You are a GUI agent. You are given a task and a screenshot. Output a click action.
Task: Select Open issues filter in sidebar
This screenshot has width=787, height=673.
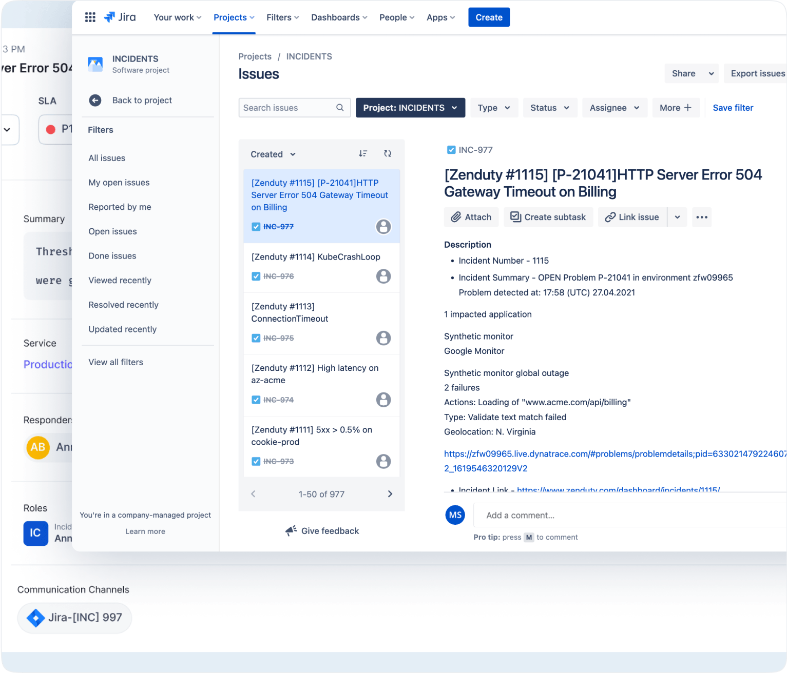point(112,231)
